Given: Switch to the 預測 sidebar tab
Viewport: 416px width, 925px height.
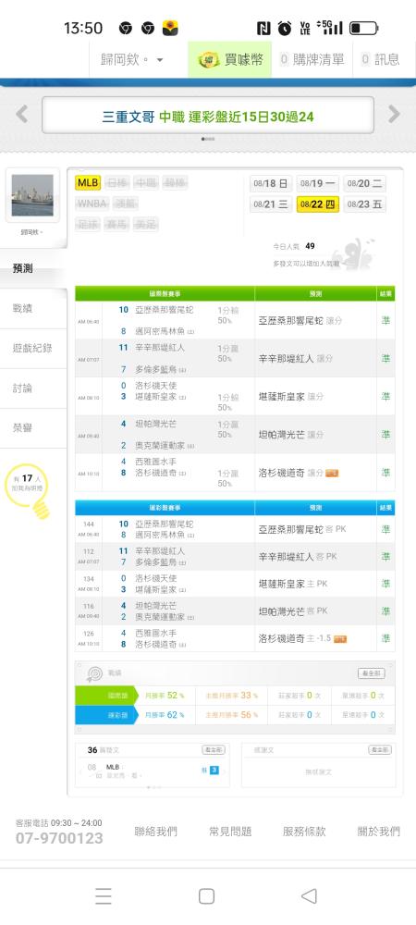Looking at the screenshot, I should [33, 268].
